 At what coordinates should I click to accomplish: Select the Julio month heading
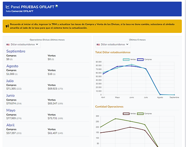point(10,81)
